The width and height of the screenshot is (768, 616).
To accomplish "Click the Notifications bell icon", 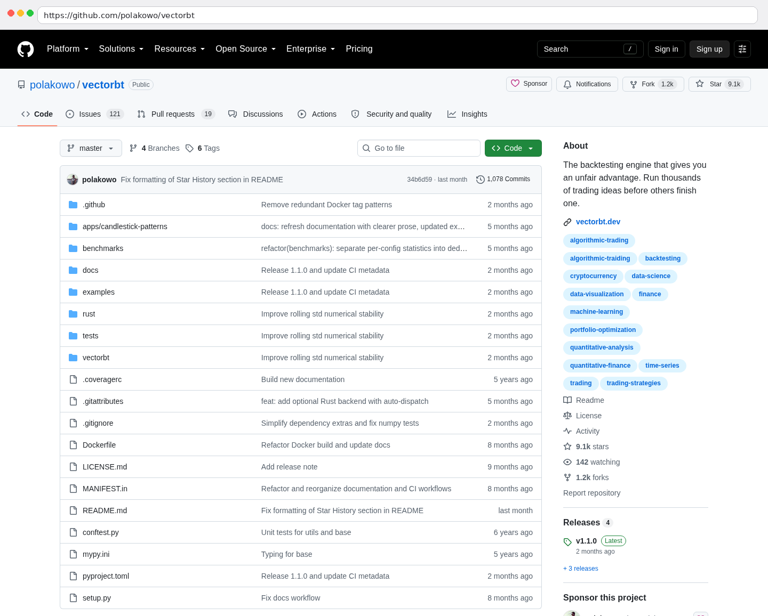I will [567, 84].
